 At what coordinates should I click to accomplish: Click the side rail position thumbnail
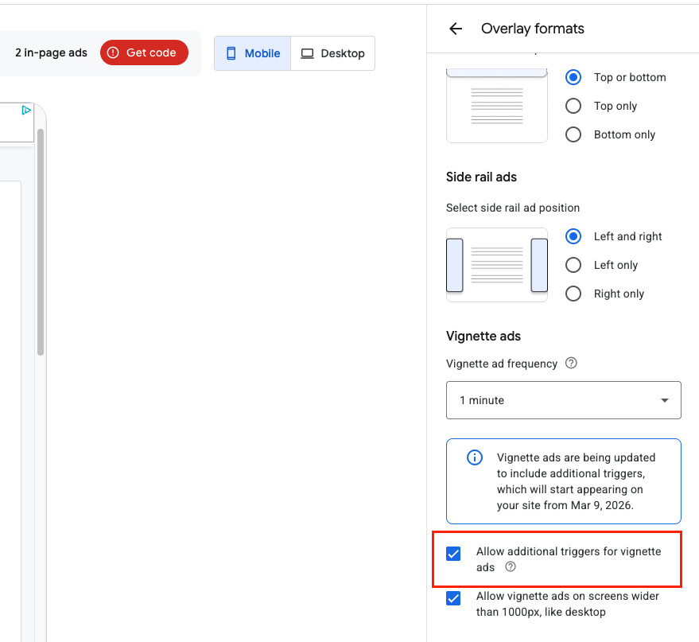[x=496, y=265]
